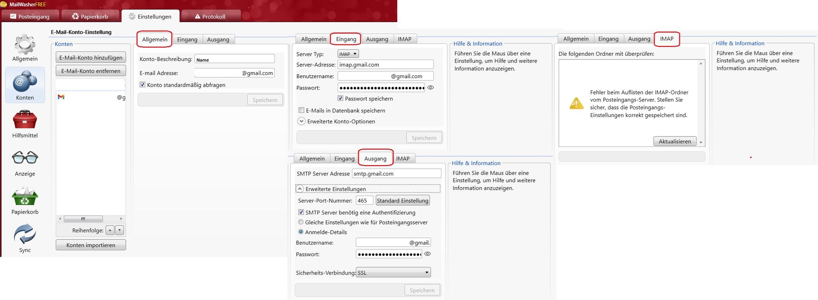Open the Hilfsmittel toolbox icon
The width and height of the screenshot is (818, 300).
point(25,120)
